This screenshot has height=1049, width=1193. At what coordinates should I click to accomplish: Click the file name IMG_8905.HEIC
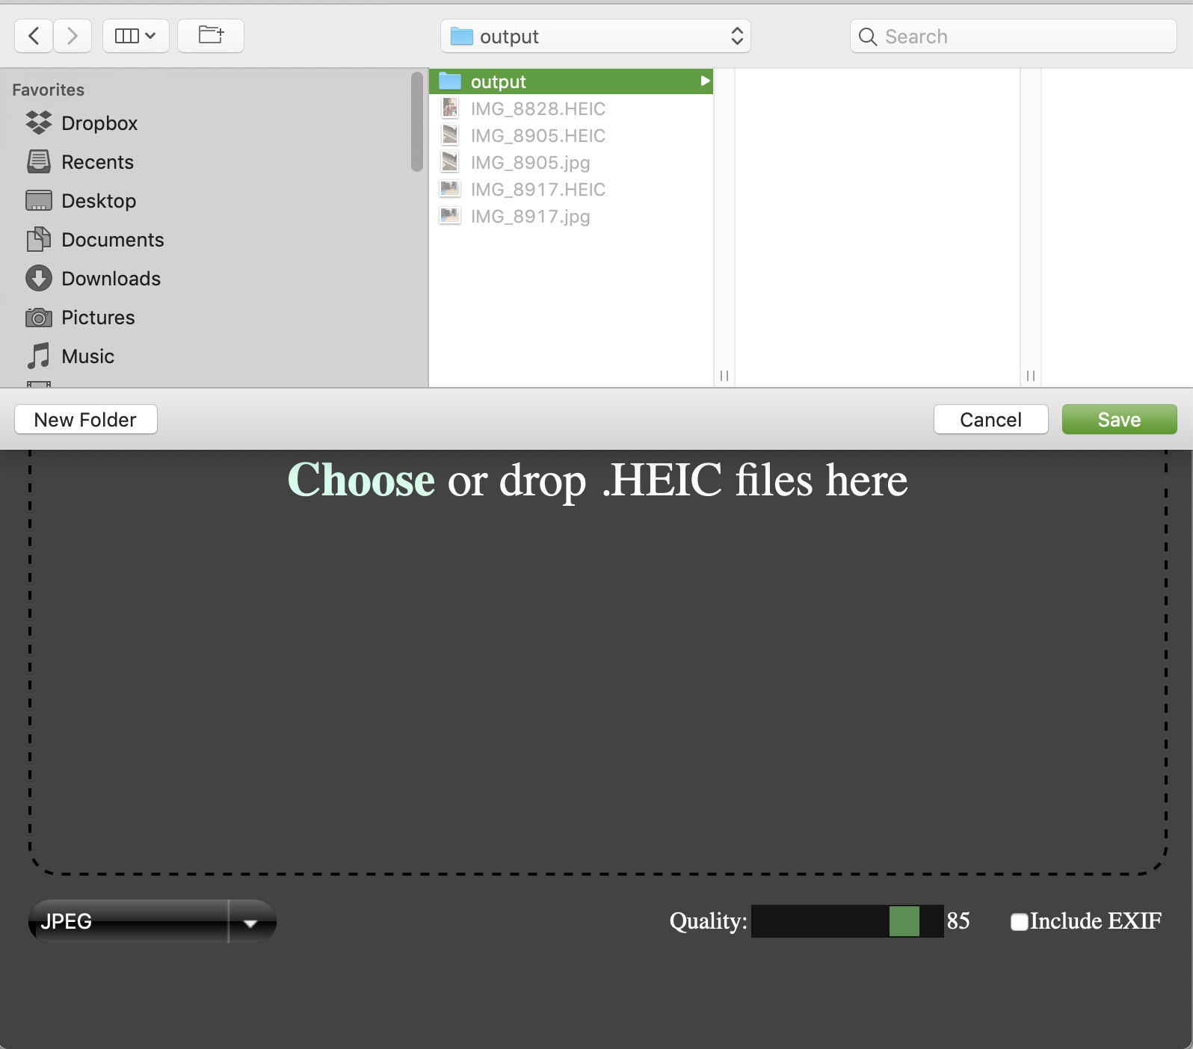538,135
